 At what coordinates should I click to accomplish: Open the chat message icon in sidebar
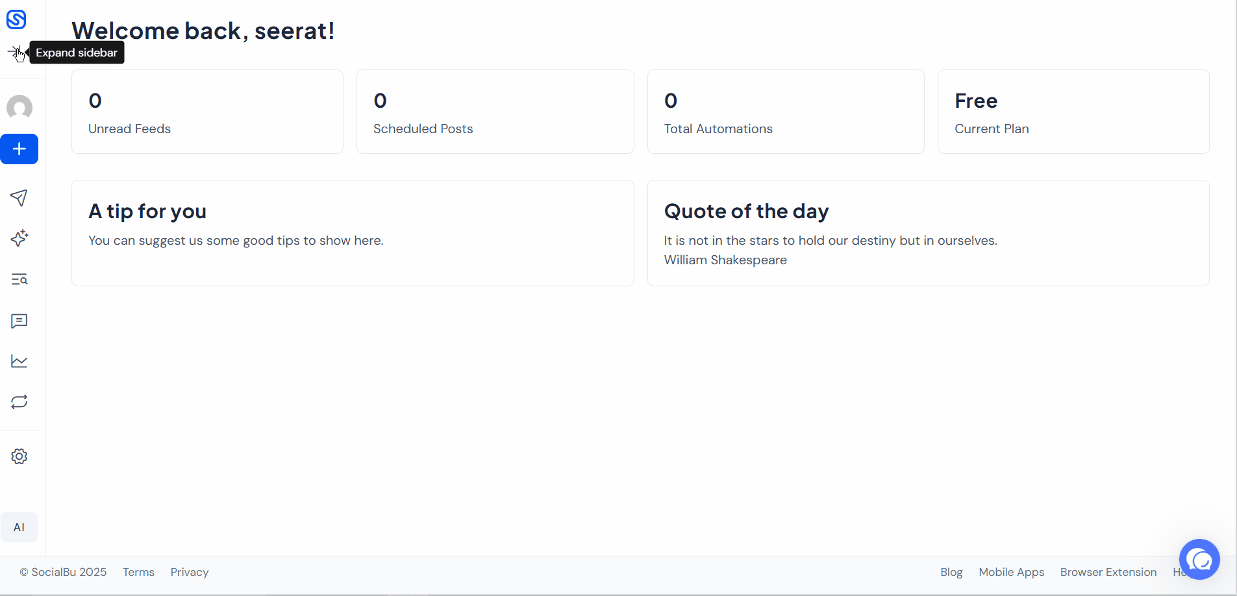click(x=19, y=321)
